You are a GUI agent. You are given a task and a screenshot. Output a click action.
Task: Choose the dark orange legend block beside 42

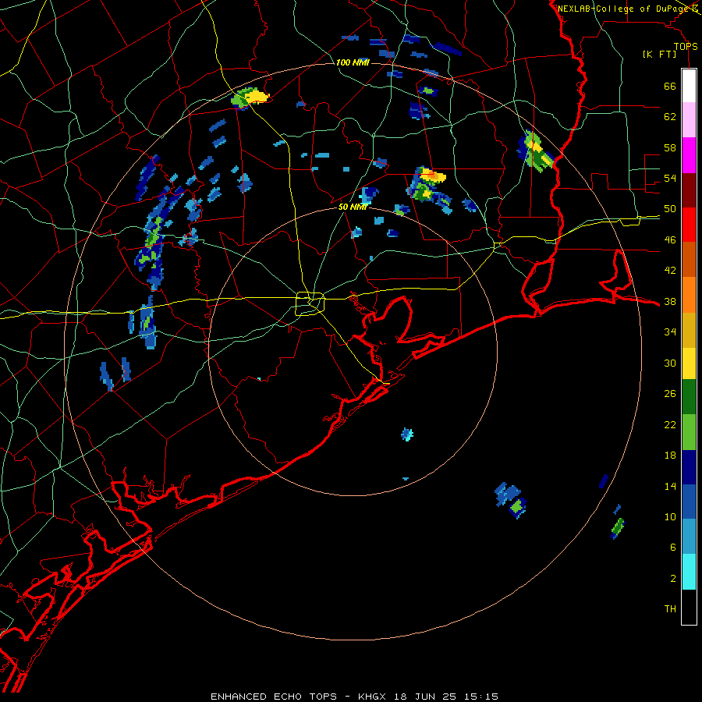coord(689,259)
